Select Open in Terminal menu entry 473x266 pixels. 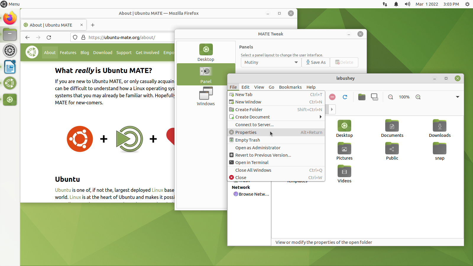pyautogui.click(x=252, y=163)
